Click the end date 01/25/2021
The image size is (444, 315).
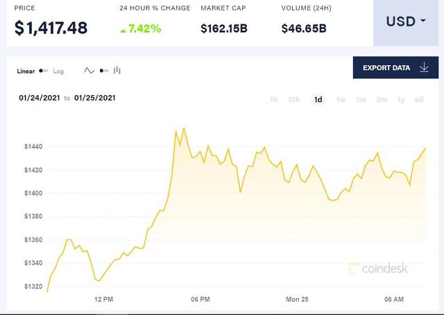click(x=95, y=98)
